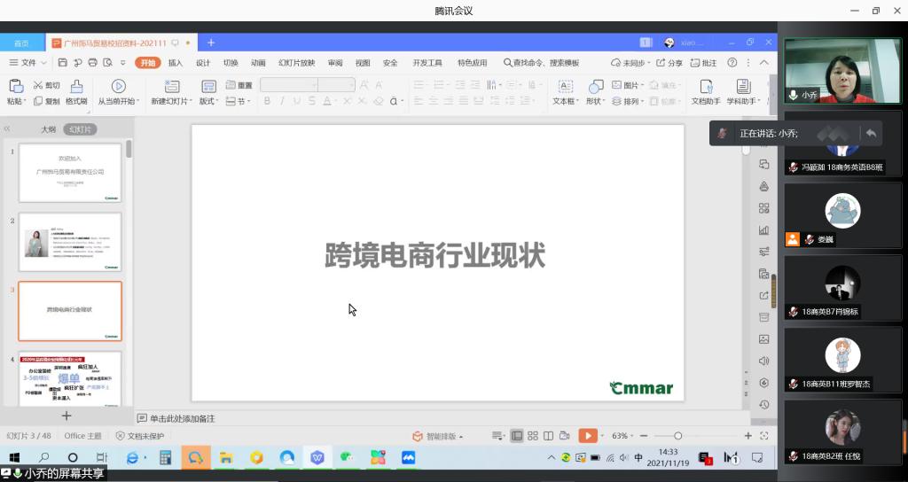
Task: Click the 格式刷 format painter icon
Action: point(76,86)
